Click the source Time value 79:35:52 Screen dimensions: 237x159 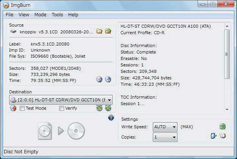pyautogui.click(x=53, y=80)
